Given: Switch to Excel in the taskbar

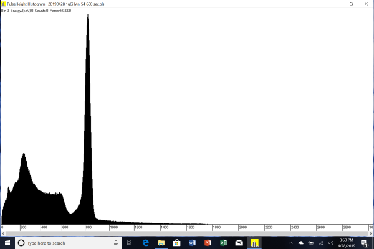Looking at the screenshot, I should (223, 242).
